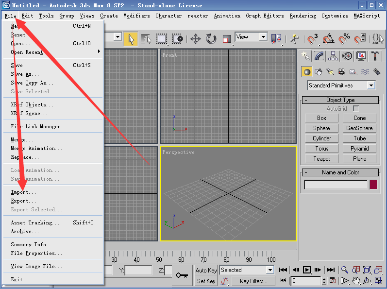Collapse the Name and Color rollout

point(340,172)
